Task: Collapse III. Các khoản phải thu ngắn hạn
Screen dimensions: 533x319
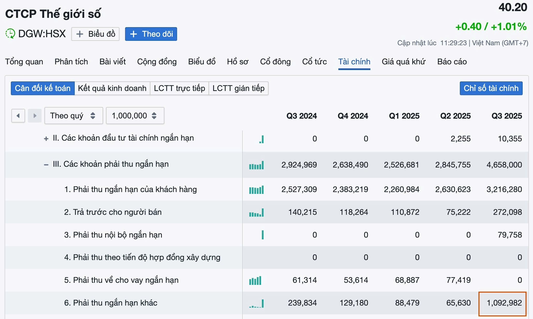Action: point(46,165)
